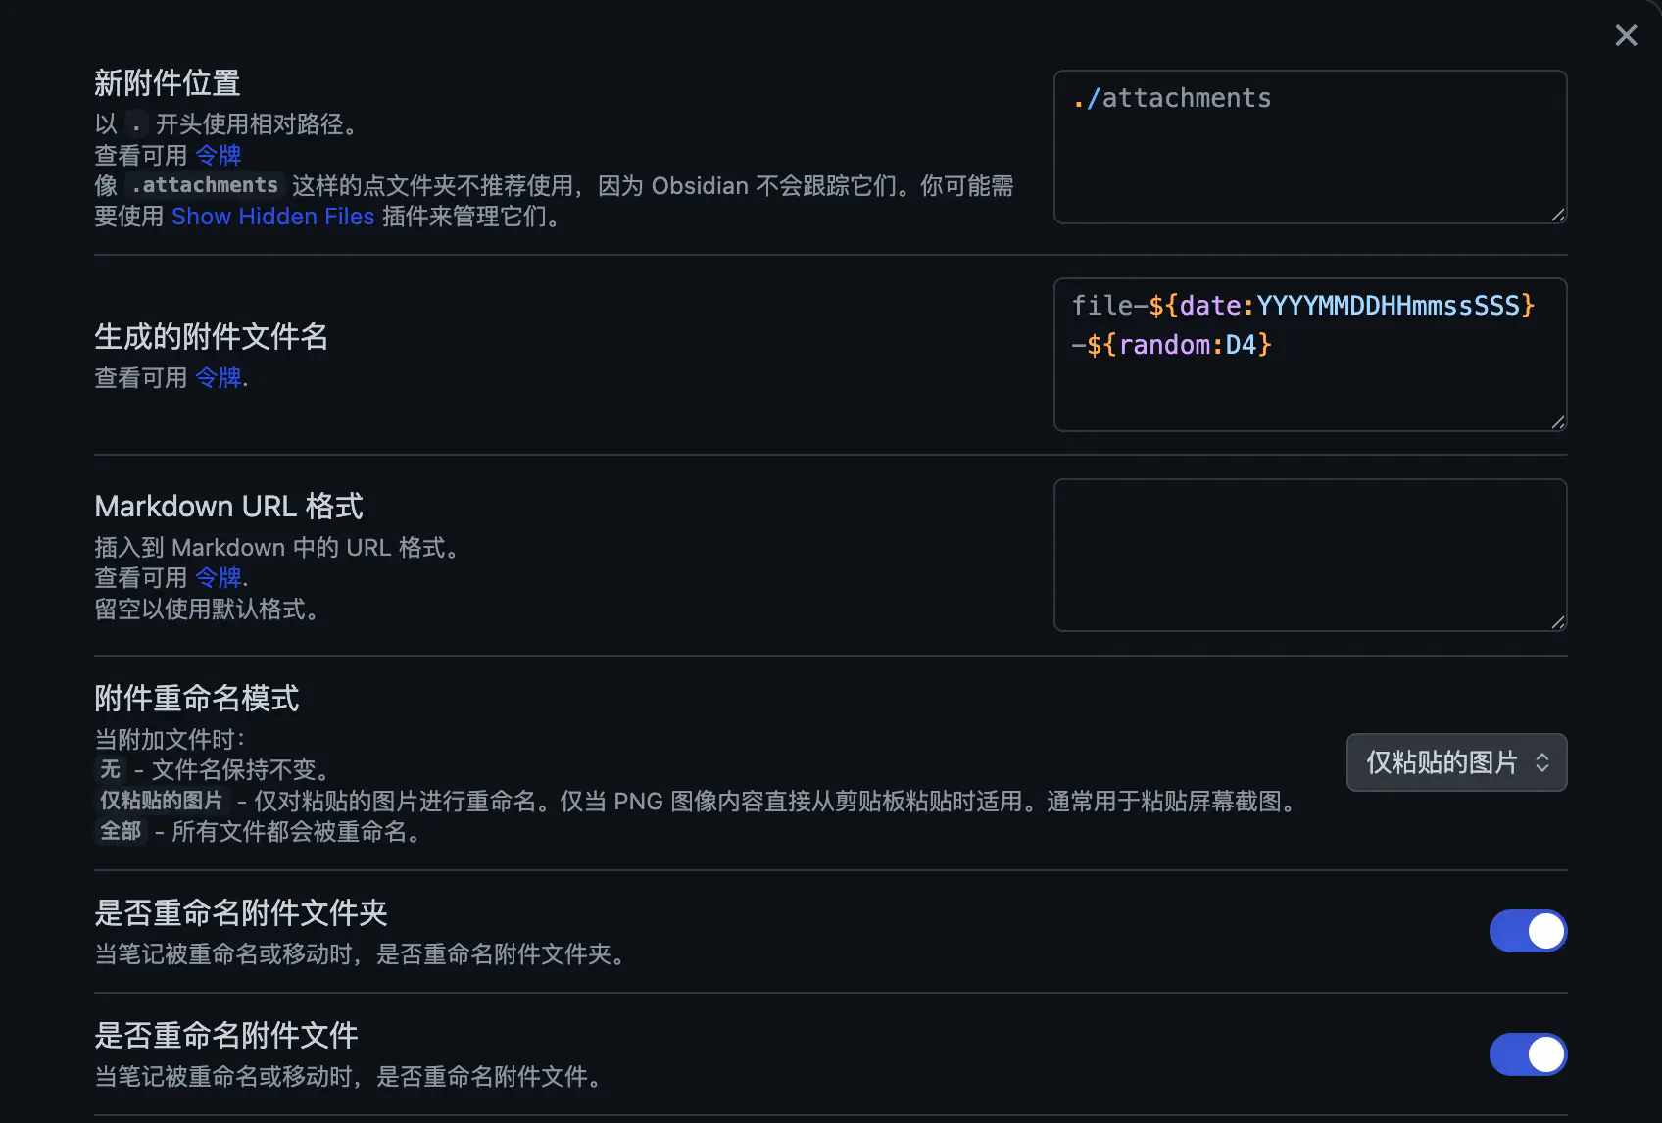This screenshot has width=1662, height=1123.
Task: Toggle 是否重命名附件文件夹 switch
Action: click(x=1527, y=931)
